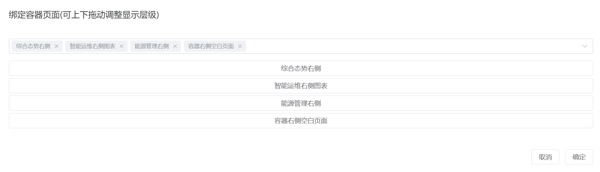Open the bound pages combo box
Image resolution: width=600 pixels, height=172 pixels.
(301, 46)
